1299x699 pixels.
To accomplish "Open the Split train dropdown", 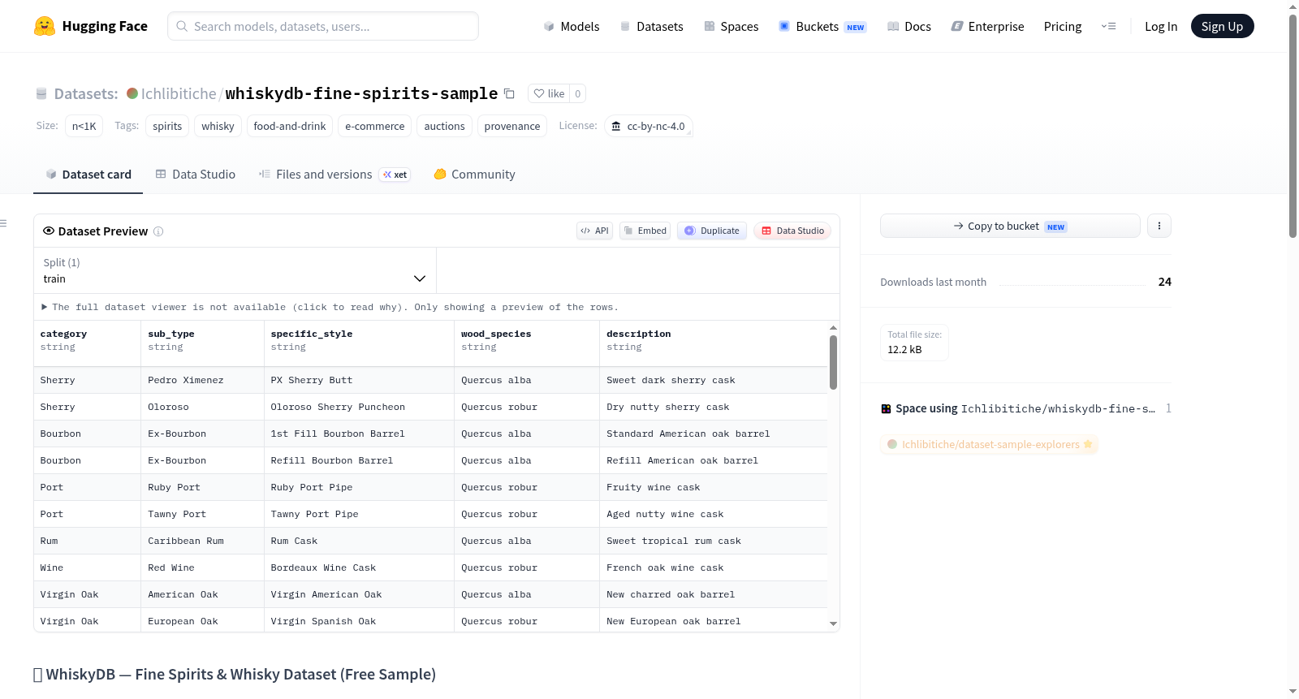I will pos(235,270).
